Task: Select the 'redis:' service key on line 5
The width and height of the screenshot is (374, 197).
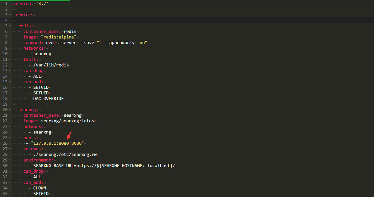Action: (x=26, y=26)
